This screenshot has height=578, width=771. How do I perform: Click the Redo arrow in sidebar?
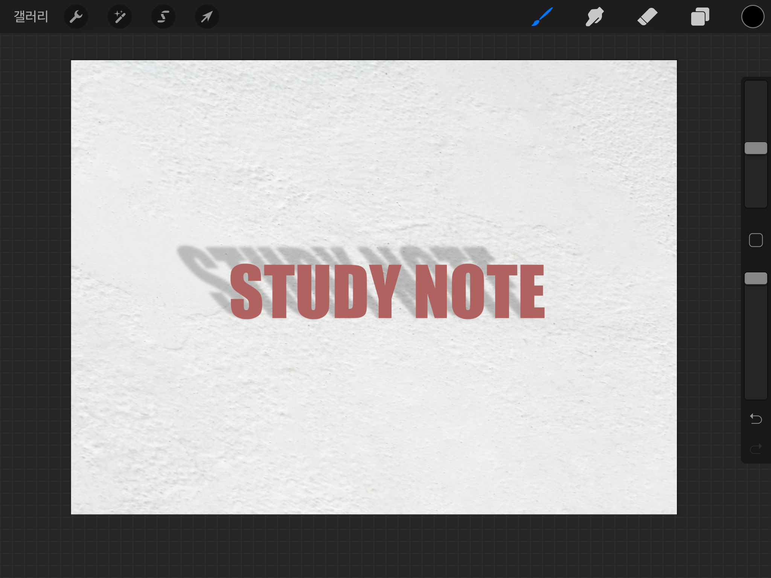click(x=756, y=449)
